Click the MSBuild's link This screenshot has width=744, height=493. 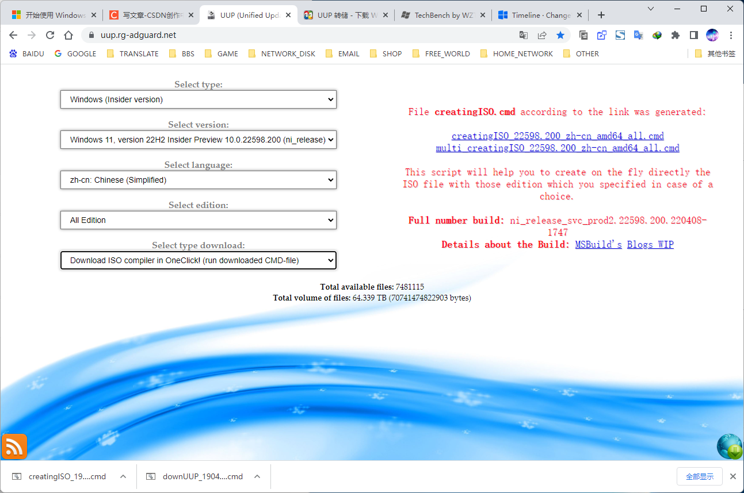[598, 244]
